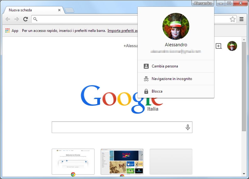This screenshot has width=249, height=179.
Task: Select Blocca to lock the profile
Action: pyautogui.click(x=176, y=91)
